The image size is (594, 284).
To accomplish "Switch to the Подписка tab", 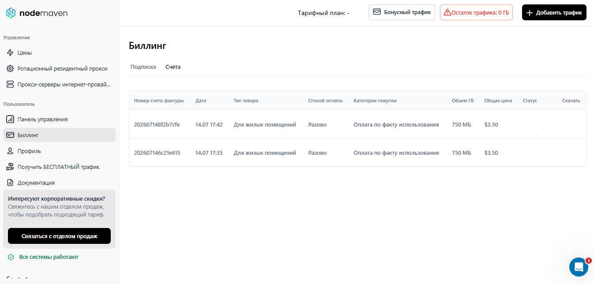I will [143, 67].
